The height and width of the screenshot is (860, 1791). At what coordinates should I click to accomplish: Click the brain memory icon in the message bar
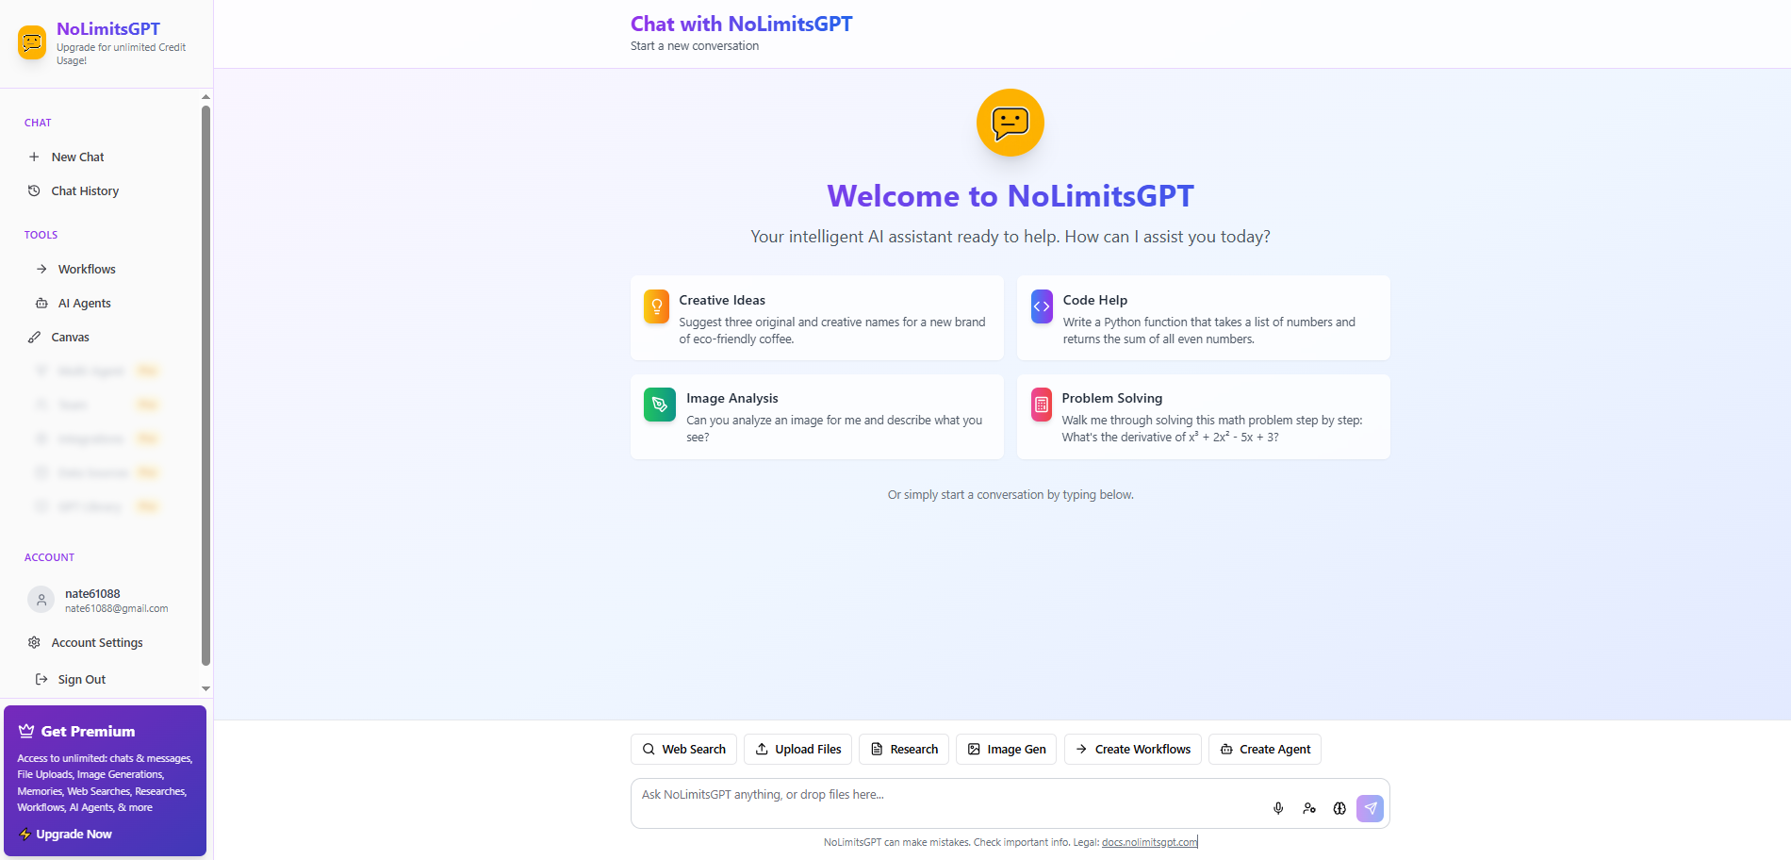(x=1339, y=808)
